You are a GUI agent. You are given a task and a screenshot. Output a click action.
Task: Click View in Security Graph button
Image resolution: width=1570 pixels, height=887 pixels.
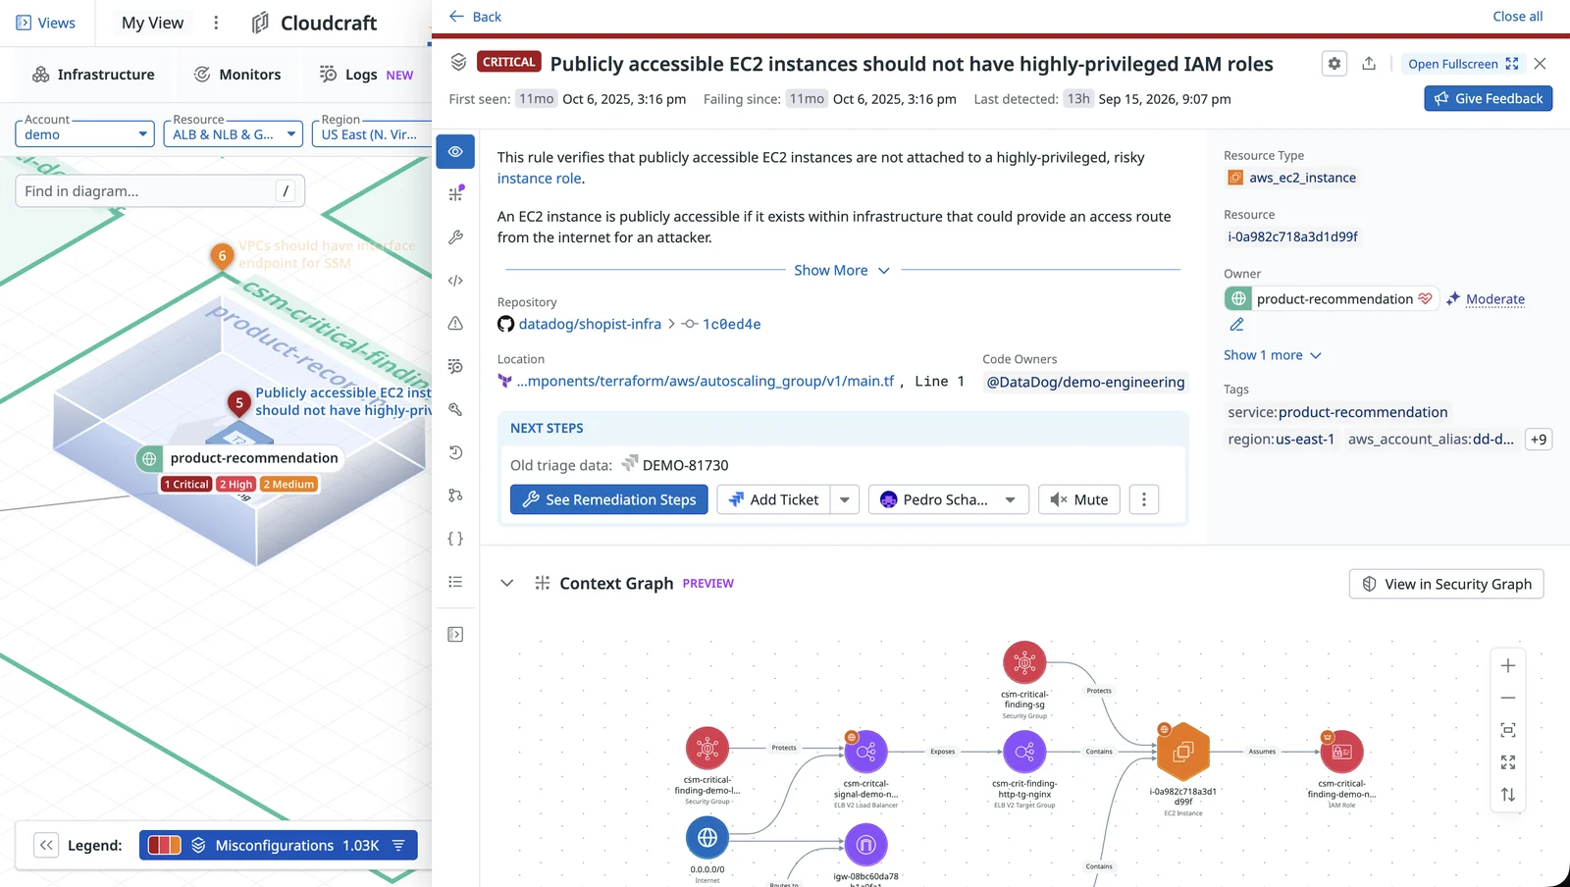click(1446, 584)
